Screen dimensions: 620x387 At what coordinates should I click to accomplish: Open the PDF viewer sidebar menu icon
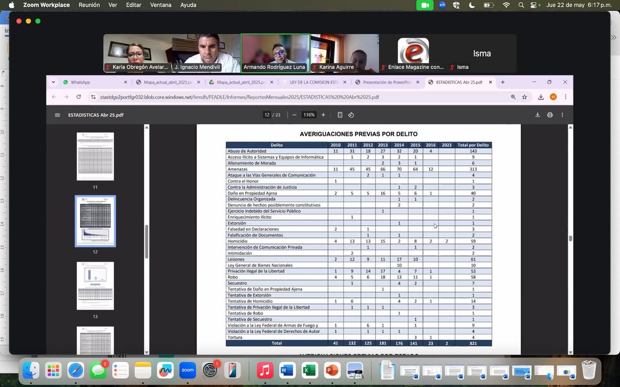[x=57, y=115]
